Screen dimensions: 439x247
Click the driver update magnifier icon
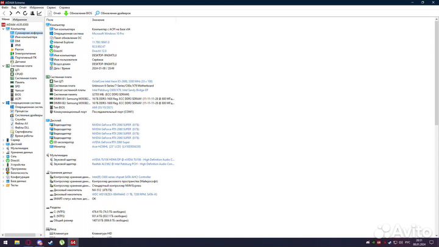click(97, 12)
